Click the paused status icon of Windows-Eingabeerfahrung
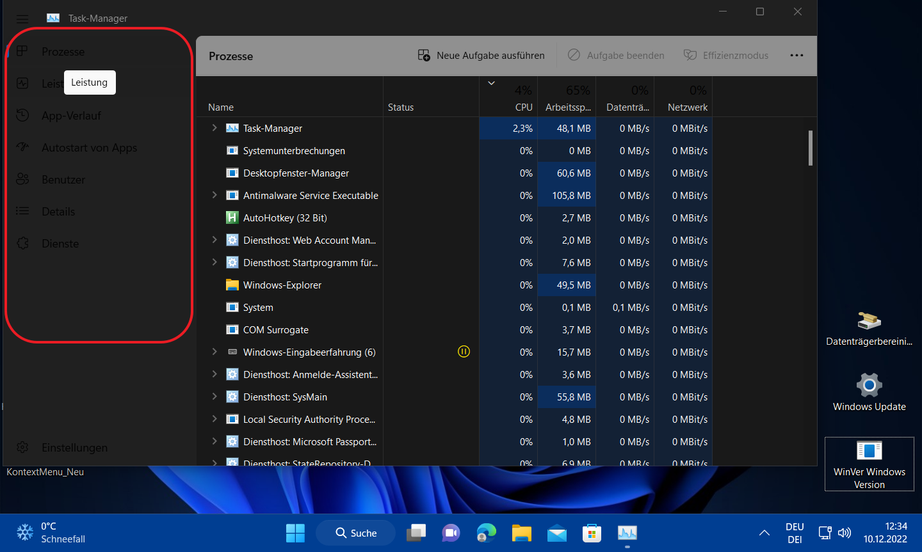The height and width of the screenshot is (552, 922). (x=464, y=351)
